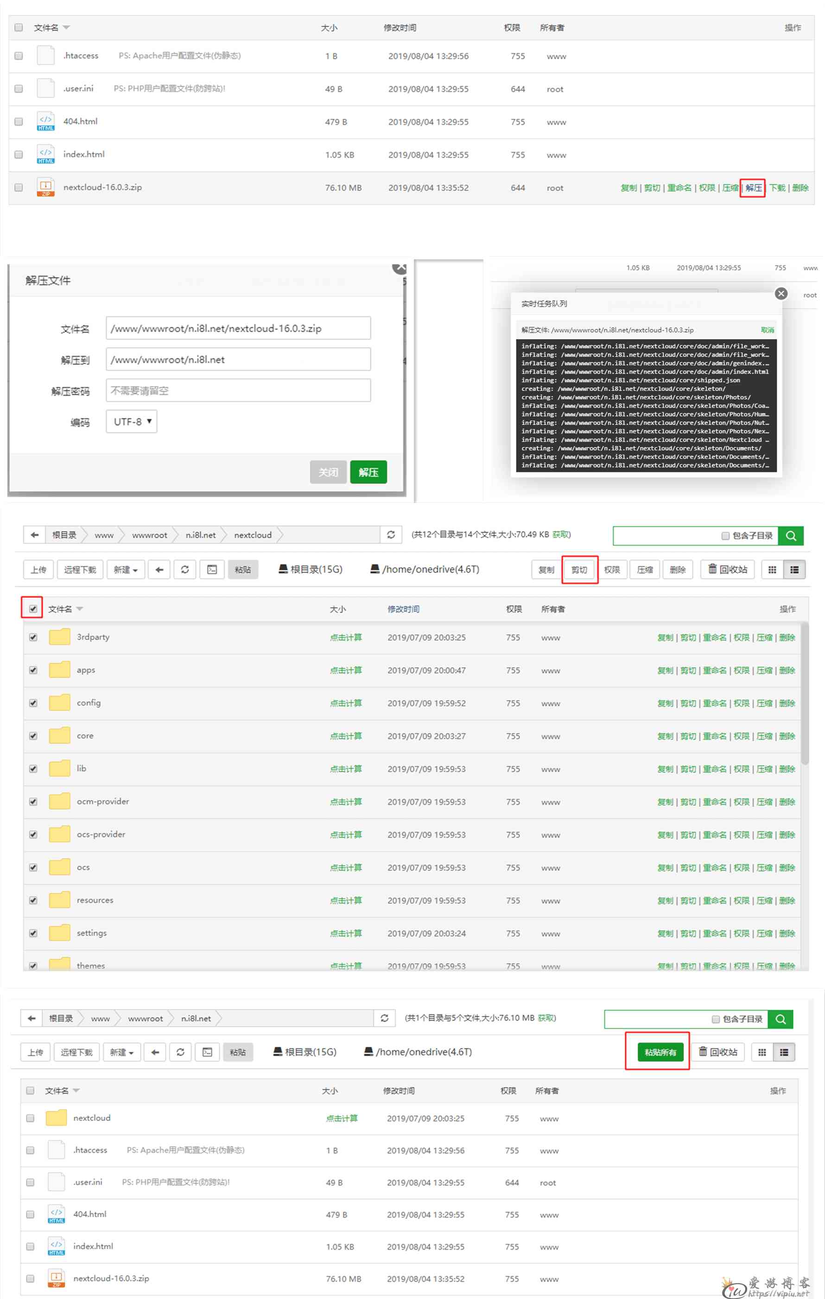
Task: Click the nextcloud folder list scrollbar
Action: point(805,693)
